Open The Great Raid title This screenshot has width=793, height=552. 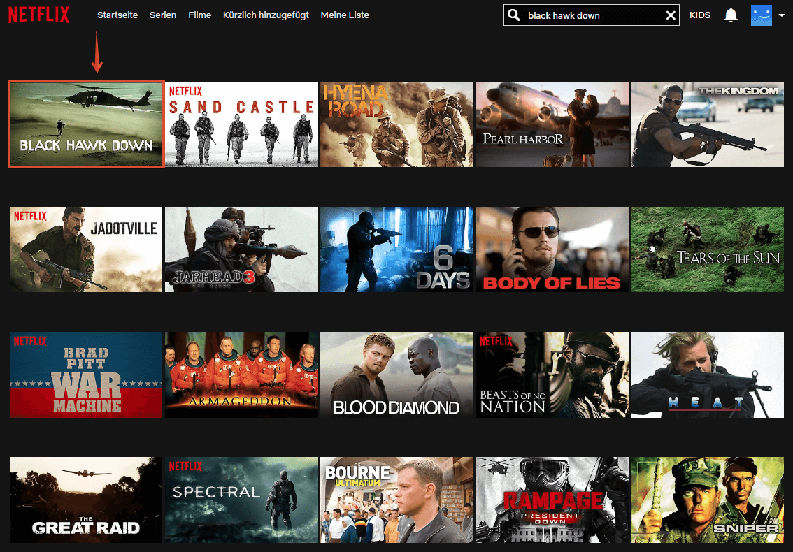(86, 500)
